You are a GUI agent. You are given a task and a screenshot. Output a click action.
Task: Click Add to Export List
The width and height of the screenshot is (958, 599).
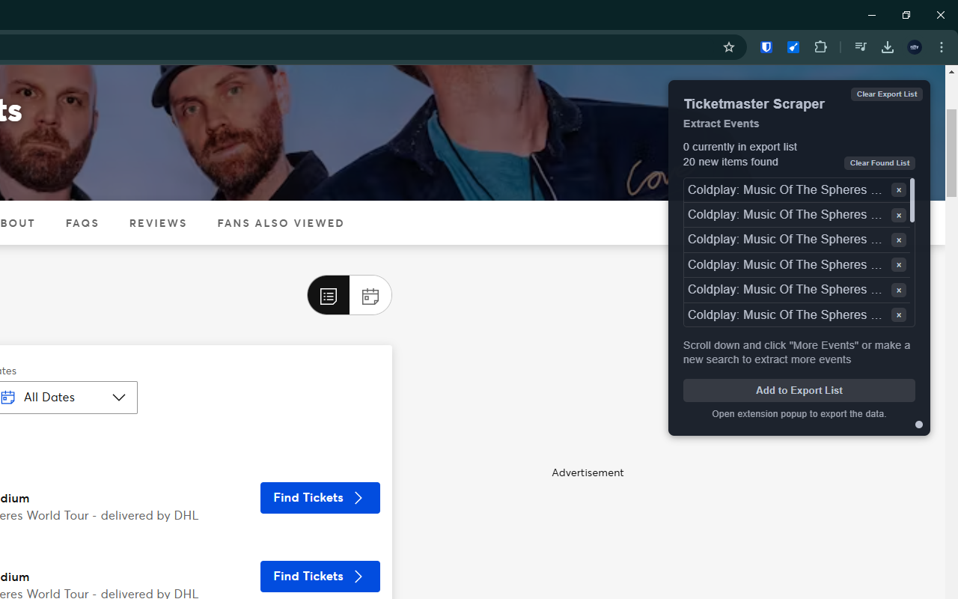[x=799, y=390]
